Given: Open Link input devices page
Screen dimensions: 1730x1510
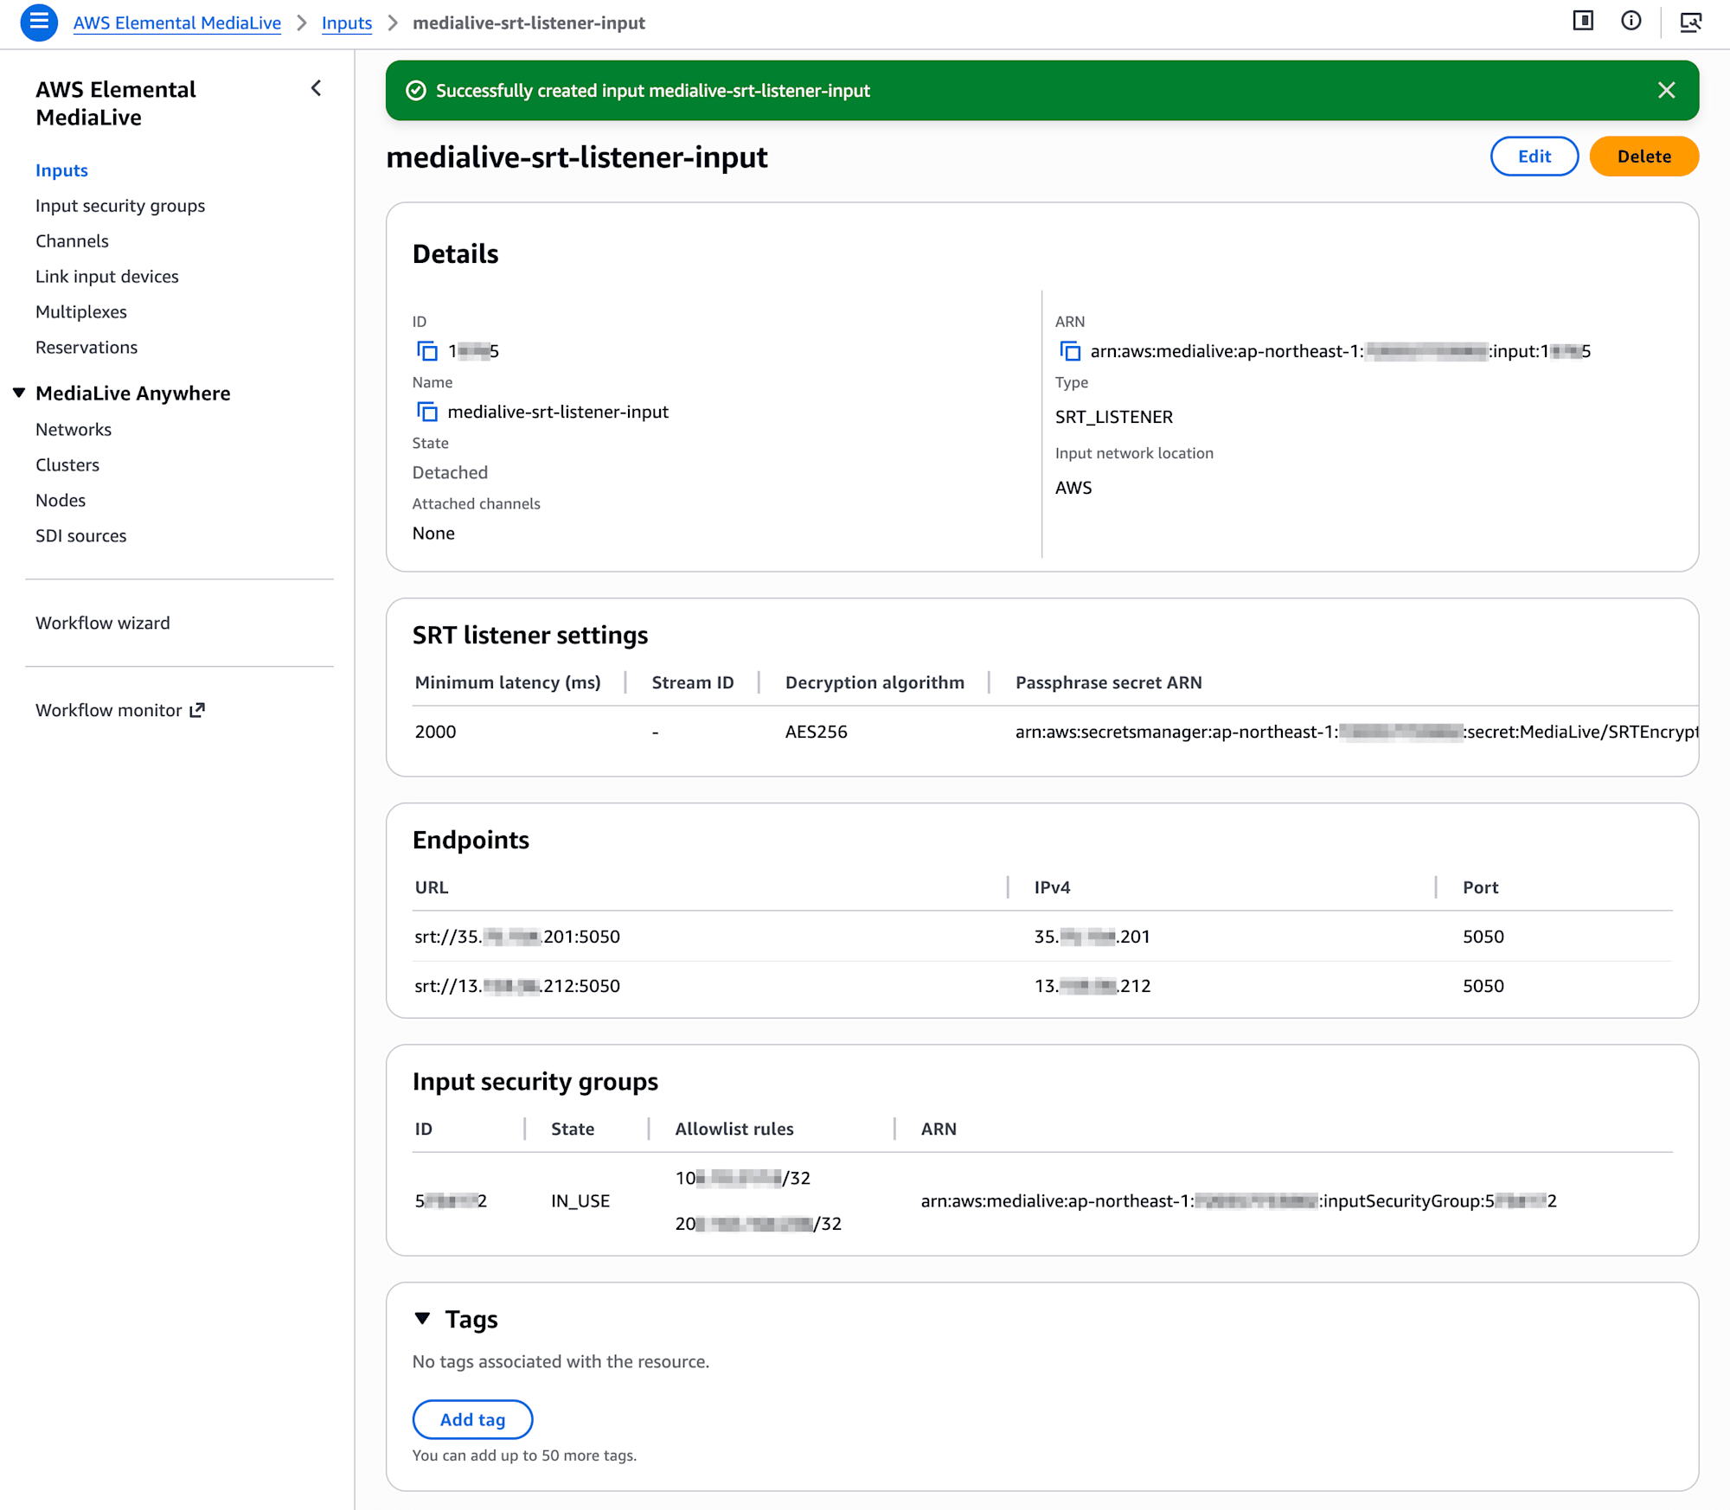Looking at the screenshot, I should (x=107, y=277).
